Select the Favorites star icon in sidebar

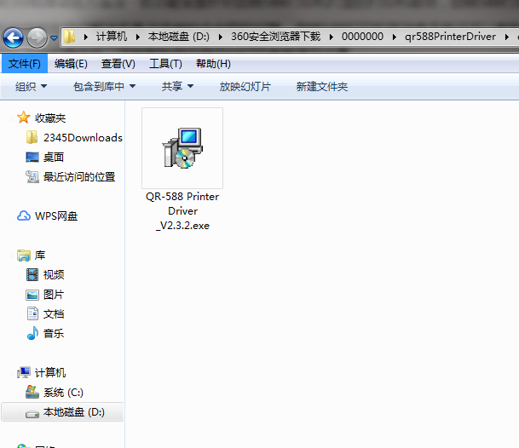[x=24, y=118]
